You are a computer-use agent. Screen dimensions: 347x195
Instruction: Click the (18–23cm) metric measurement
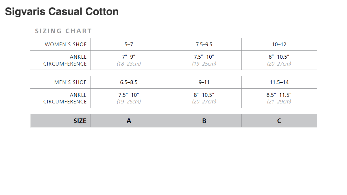point(129,64)
